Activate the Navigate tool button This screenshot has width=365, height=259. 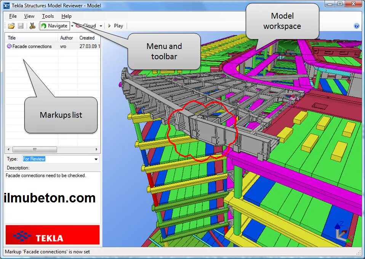(54, 26)
